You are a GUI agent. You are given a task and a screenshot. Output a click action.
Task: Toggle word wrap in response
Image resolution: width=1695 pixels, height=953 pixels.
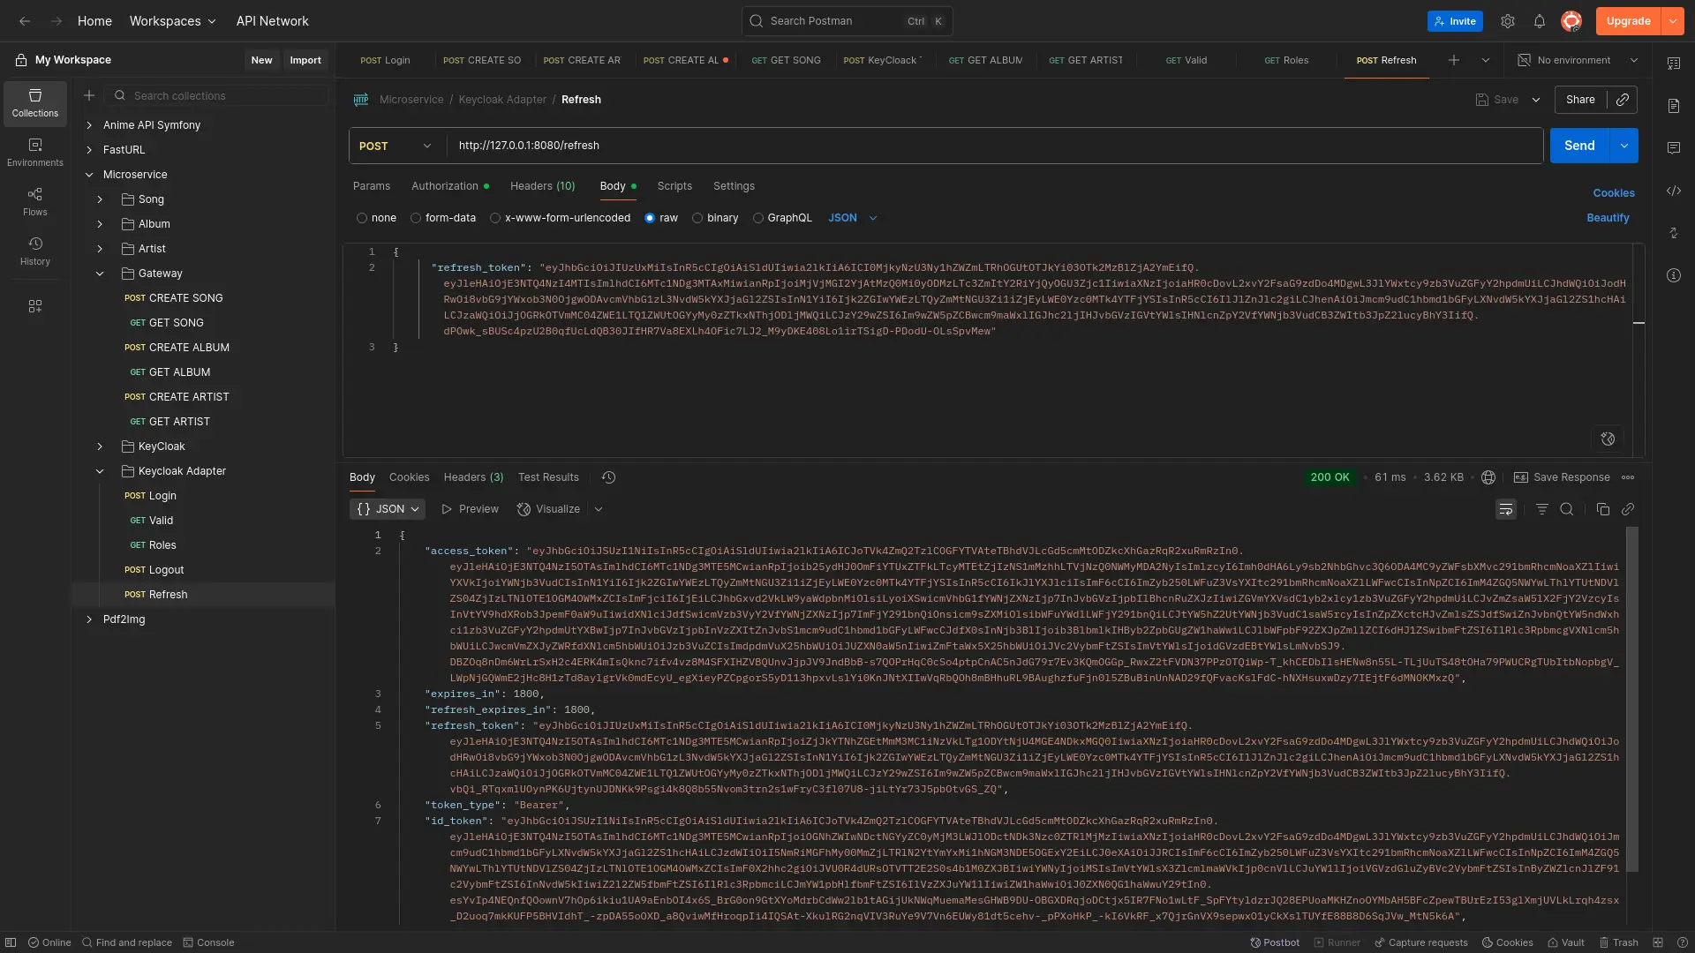click(1506, 509)
